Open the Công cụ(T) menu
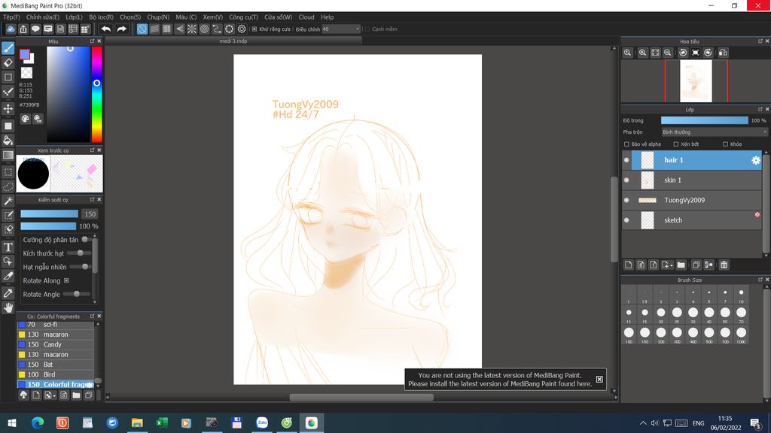Screen dimensions: 771x433 point(243,17)
